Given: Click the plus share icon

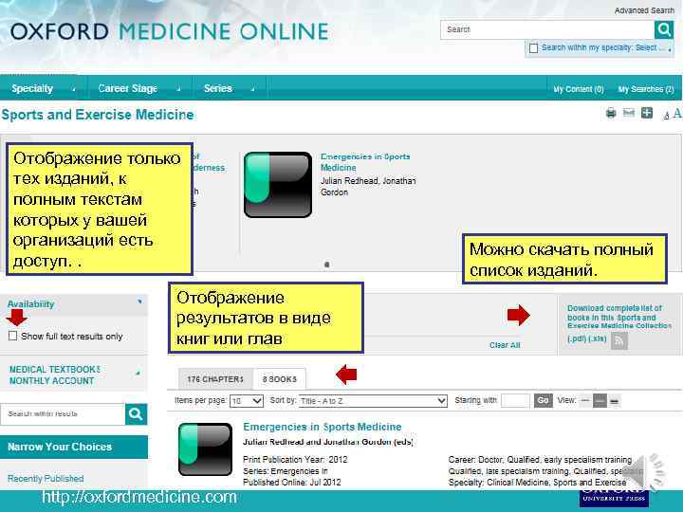Looking at the screenshot, I should click(647, 113).
